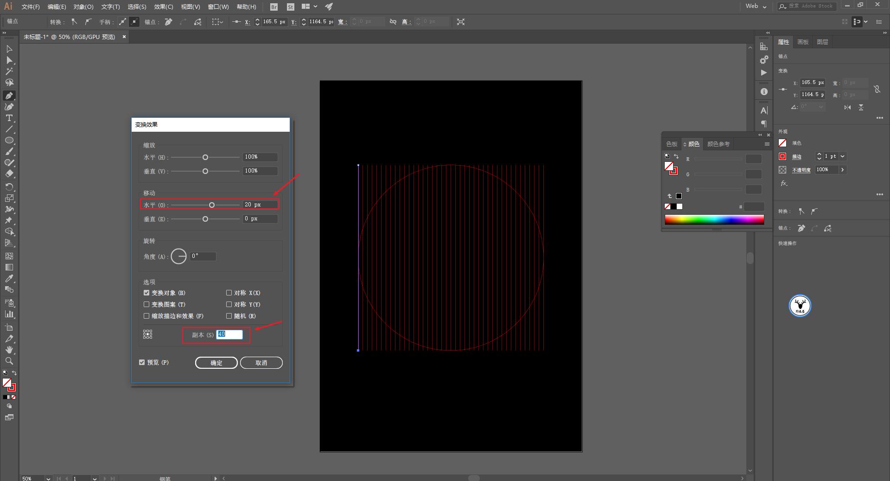Click the 确定 button
Image resolution: width=890 pixels, height=481 pixels.
click(x=216, y=363)
